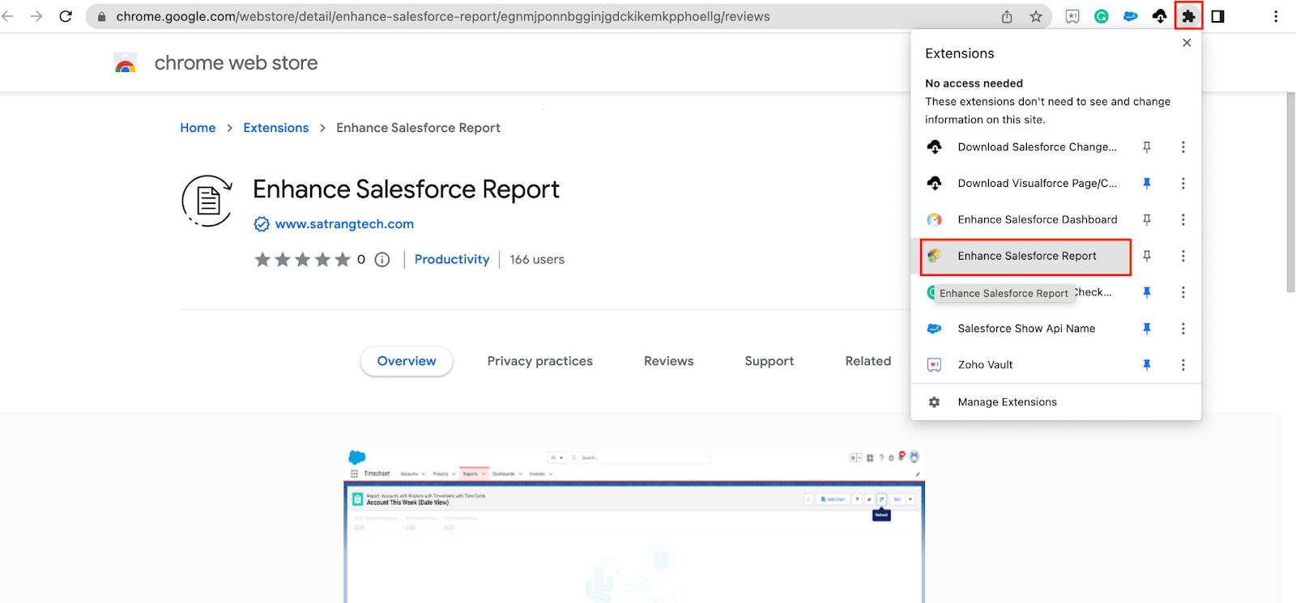Click the Manage Extensions gear icon
This screenshot has height=603, width=1296.
(934, 402)
